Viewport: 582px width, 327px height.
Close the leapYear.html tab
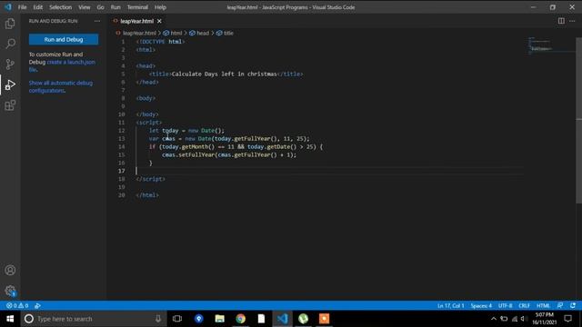click(x=159, y=21)
